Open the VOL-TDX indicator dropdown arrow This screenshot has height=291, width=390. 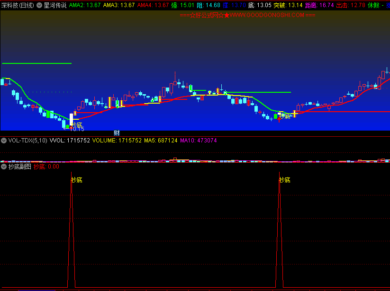(x=4, y=141)
